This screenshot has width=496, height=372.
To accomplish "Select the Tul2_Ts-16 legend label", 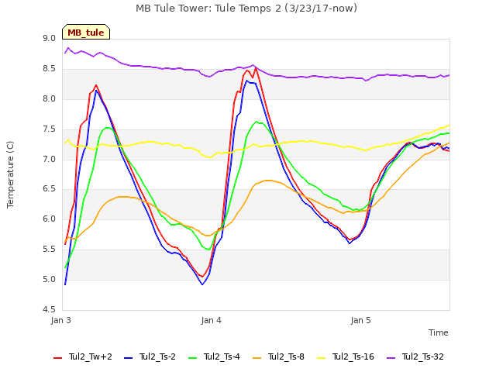I will pos(353,356).
